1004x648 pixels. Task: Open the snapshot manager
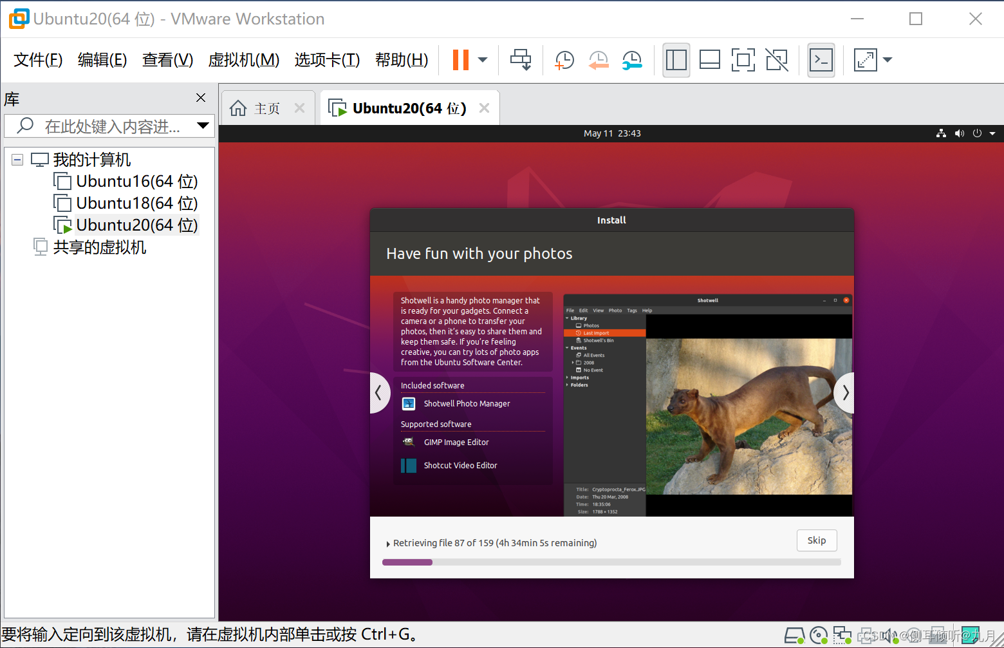click(x=632, y=60)
